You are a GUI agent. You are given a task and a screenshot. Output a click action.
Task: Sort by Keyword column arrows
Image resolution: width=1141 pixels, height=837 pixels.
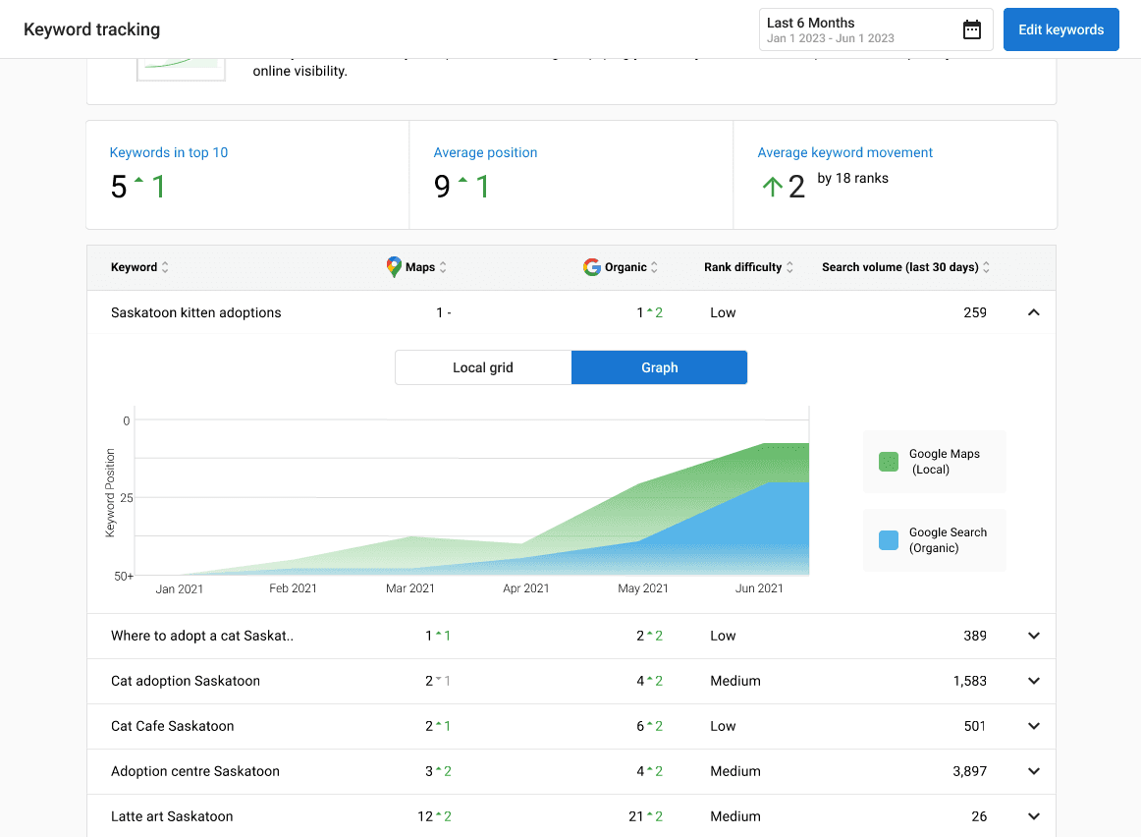point(165,267)
